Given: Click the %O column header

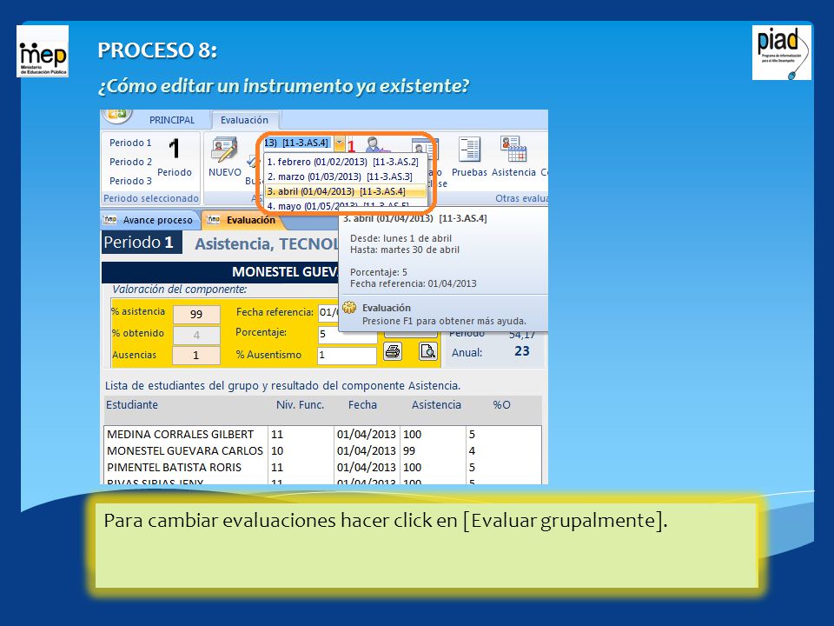Looking at the screenshot, I should [x=501, y=404].
